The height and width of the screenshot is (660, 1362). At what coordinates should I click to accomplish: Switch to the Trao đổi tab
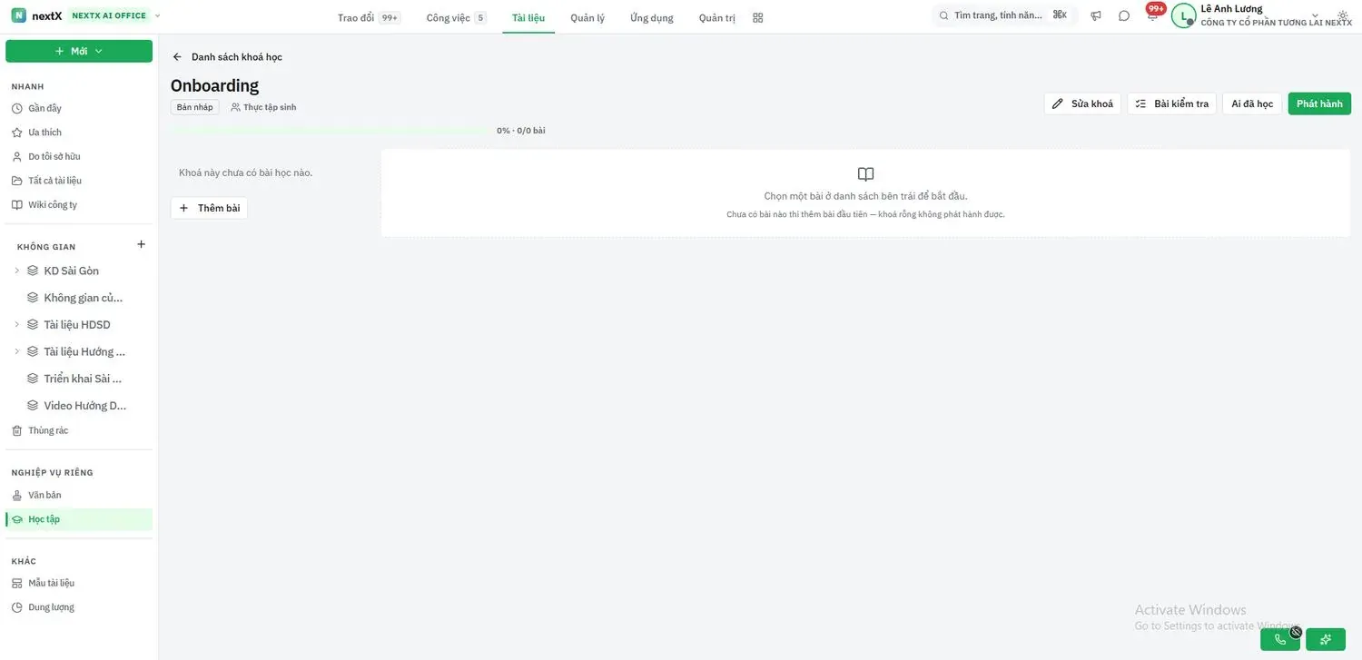tap(369, 17)
